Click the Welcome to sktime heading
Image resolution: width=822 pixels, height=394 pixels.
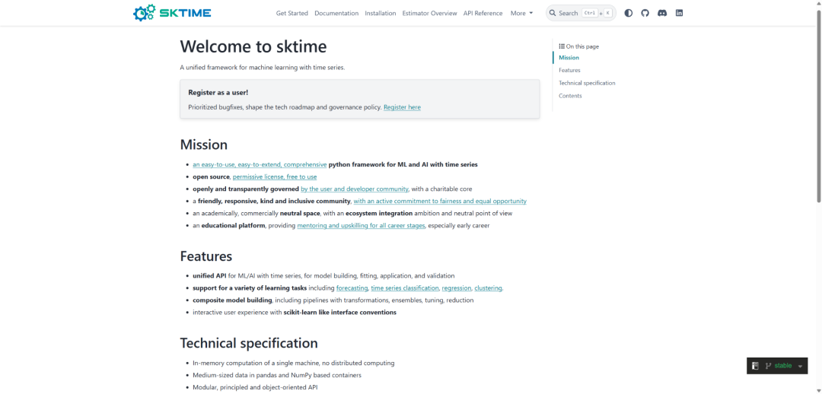pyautogui.click(x=253, y=46)
